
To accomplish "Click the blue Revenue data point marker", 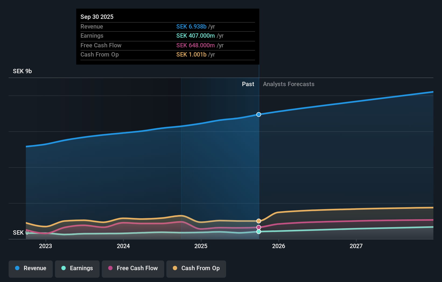I will 258,114.
